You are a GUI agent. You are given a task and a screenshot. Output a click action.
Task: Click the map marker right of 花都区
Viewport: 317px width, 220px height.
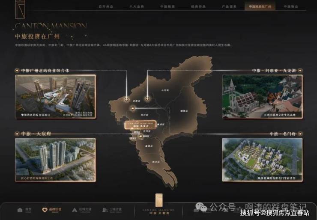pos(147,99)
